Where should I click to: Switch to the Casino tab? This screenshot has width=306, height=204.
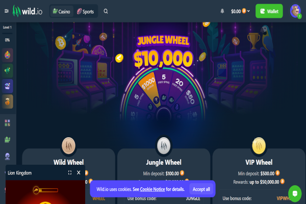(62, 11)
